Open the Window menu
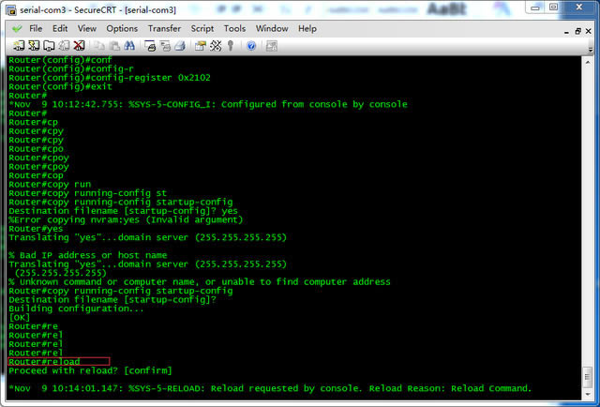 point(272,29)
